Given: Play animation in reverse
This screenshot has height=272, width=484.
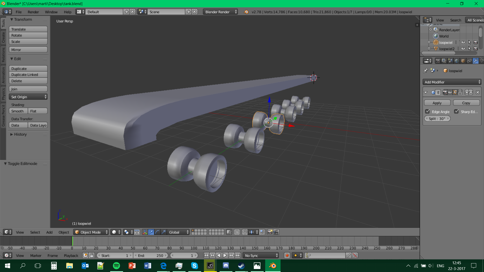Looking at the screenshot, I should point(219,255).
